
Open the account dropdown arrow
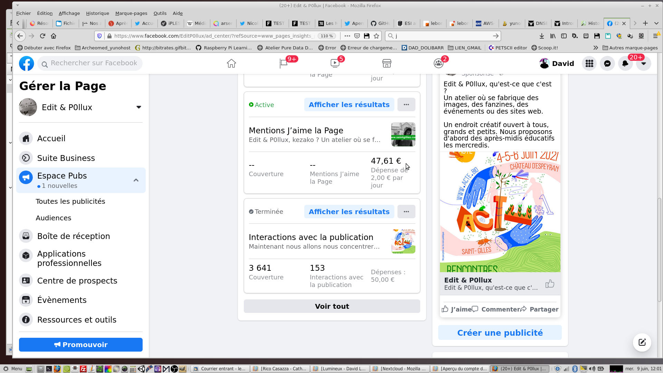(643, 64)
